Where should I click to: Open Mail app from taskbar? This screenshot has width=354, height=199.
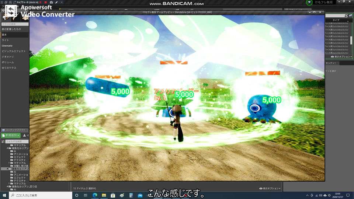pos(140,195)
